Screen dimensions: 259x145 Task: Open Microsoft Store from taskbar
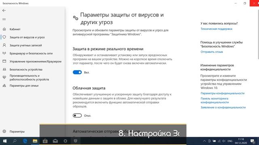(x=45, y=141)
